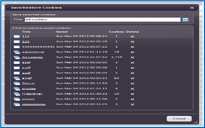Delete the zzzzzzzzzzzzz saved set
Viewport: 205px width, 128px height.
[132, 104]
